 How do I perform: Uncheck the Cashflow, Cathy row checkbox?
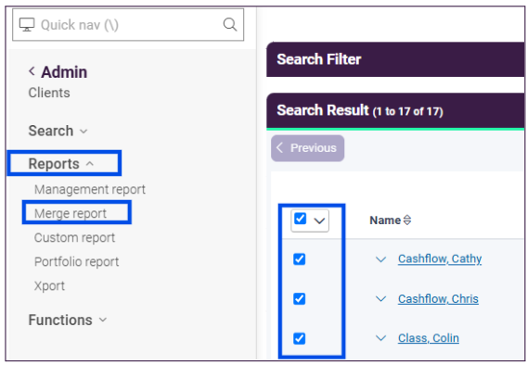pos(299,259)
